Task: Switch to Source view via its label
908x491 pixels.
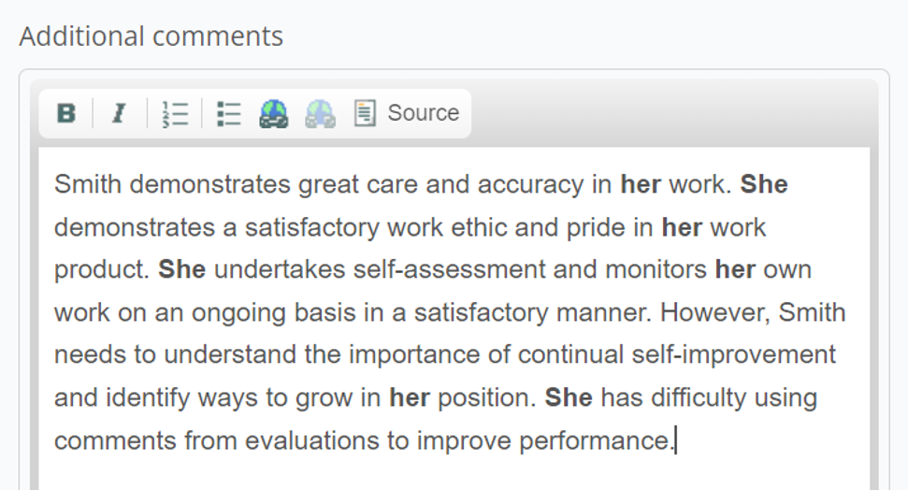Action: click(x=424, y=113)
